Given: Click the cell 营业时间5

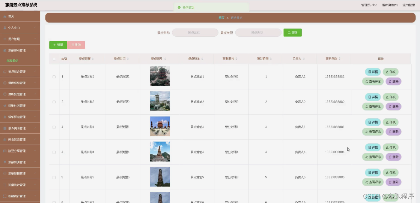Looking at the screenshot, I should click(232, 177).
